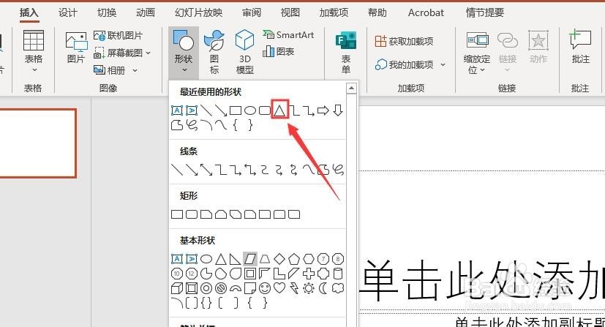Open the 幻灯片放映 tab
Image resolution: width=605 pixels, height=327 pixels.
click(x=198, y=12)
